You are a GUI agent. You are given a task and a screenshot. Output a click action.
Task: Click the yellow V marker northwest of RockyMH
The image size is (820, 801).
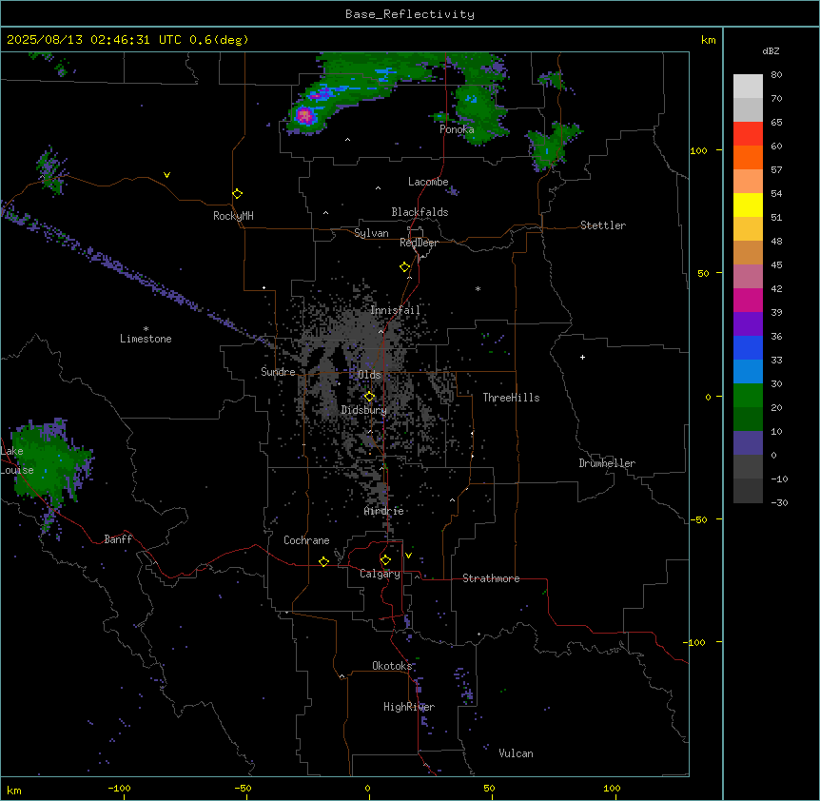[166, 175]
